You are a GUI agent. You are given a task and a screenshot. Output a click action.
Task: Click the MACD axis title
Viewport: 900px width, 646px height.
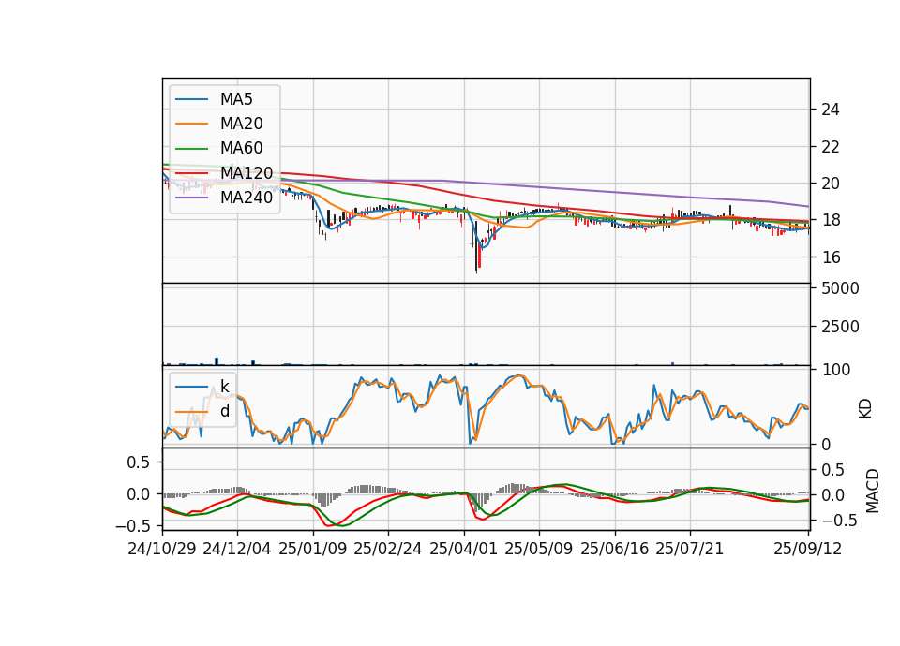[x=873, y=491]
